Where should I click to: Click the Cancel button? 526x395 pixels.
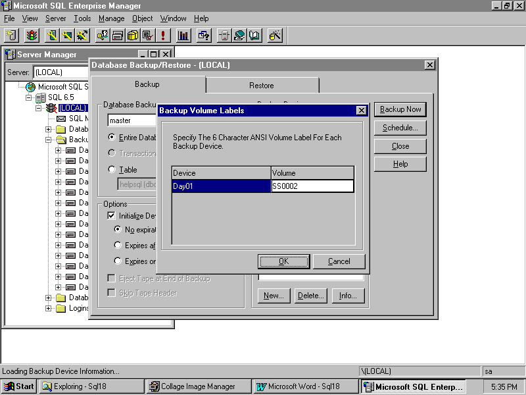coord(339,261)
